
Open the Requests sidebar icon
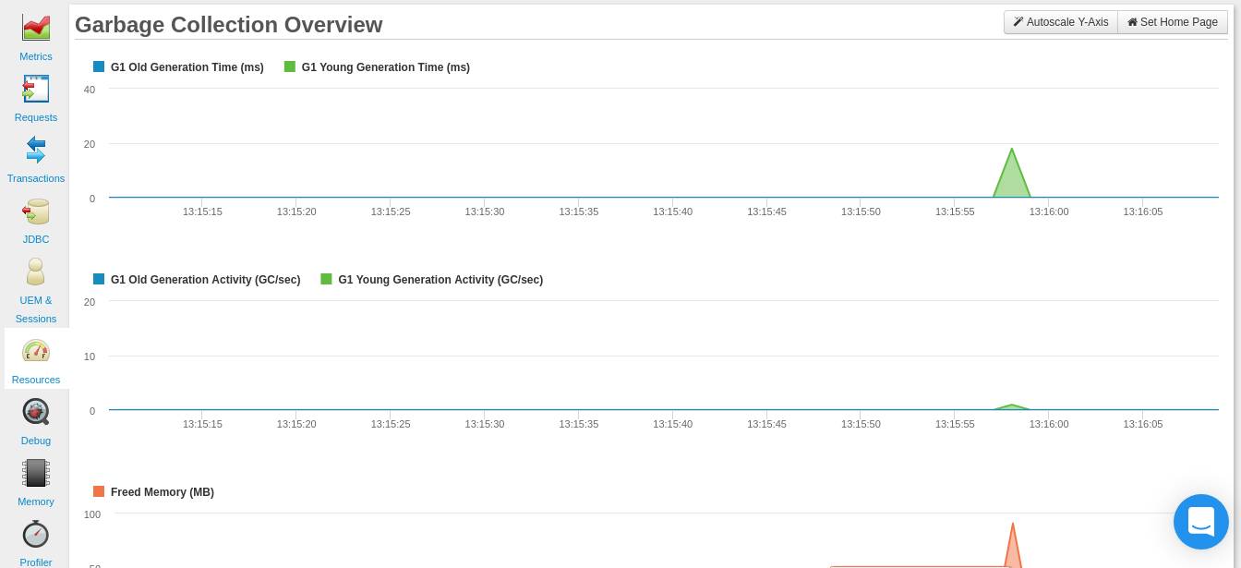point(36,89)
